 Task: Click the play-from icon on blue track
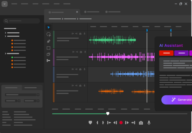click(x=73, y=69)
